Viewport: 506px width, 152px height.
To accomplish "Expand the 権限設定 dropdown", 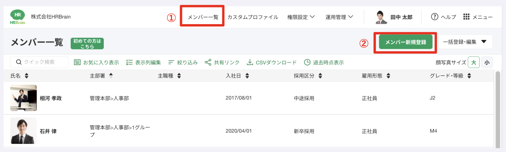I will point(301,17).
